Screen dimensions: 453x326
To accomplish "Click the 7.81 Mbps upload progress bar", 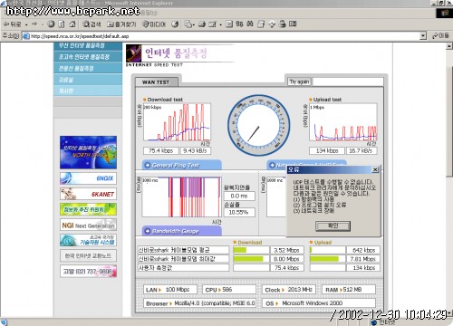I will point(328,259).
